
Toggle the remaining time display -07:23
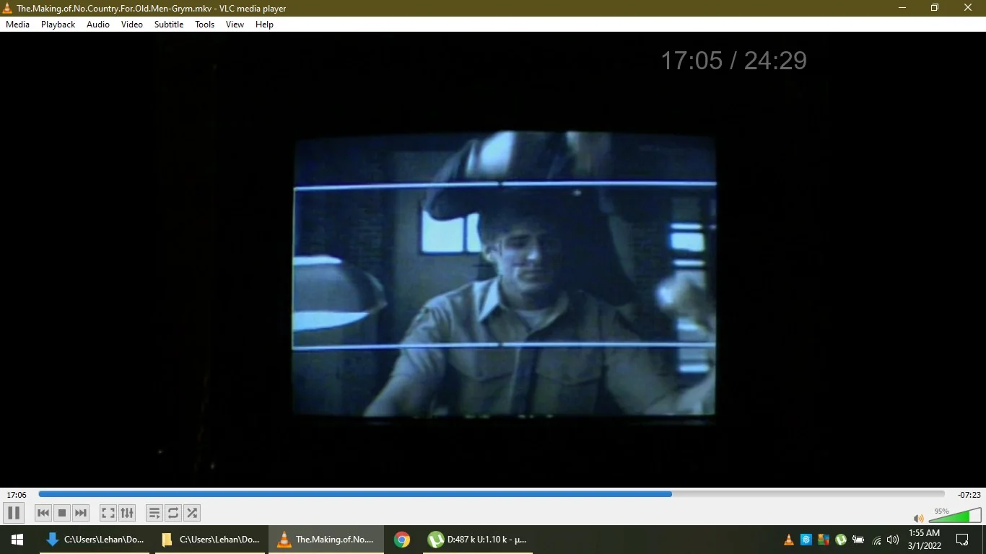[x=969, y=495]
